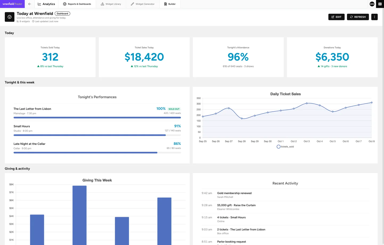Screen dimensions: 384x245
Task: Open the WW user avatar menu
Action: click(372, 4)
